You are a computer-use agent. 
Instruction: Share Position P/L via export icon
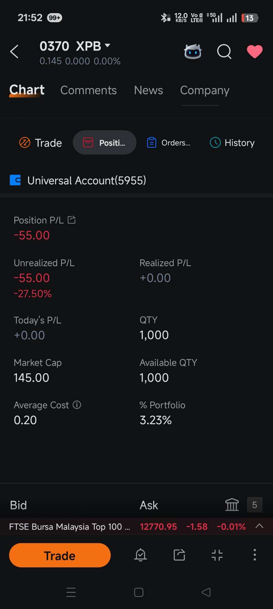click(71, 220)
